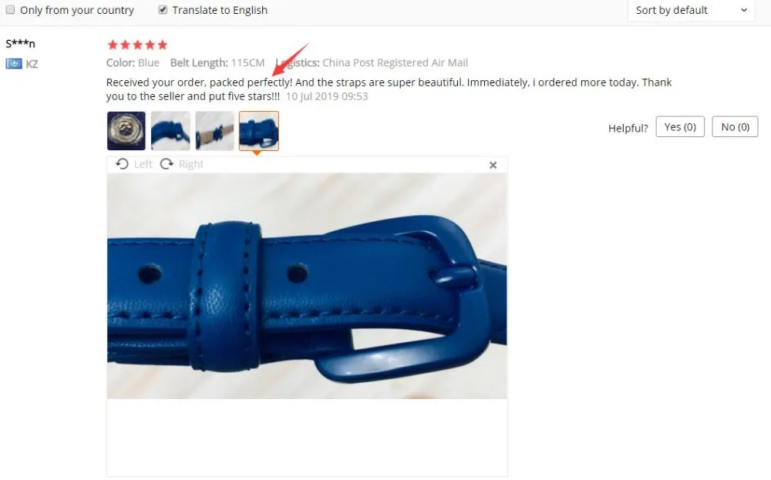Mark review helpful with Yes (0)
This screenshot has width=771, height=480.
point(680,127)
